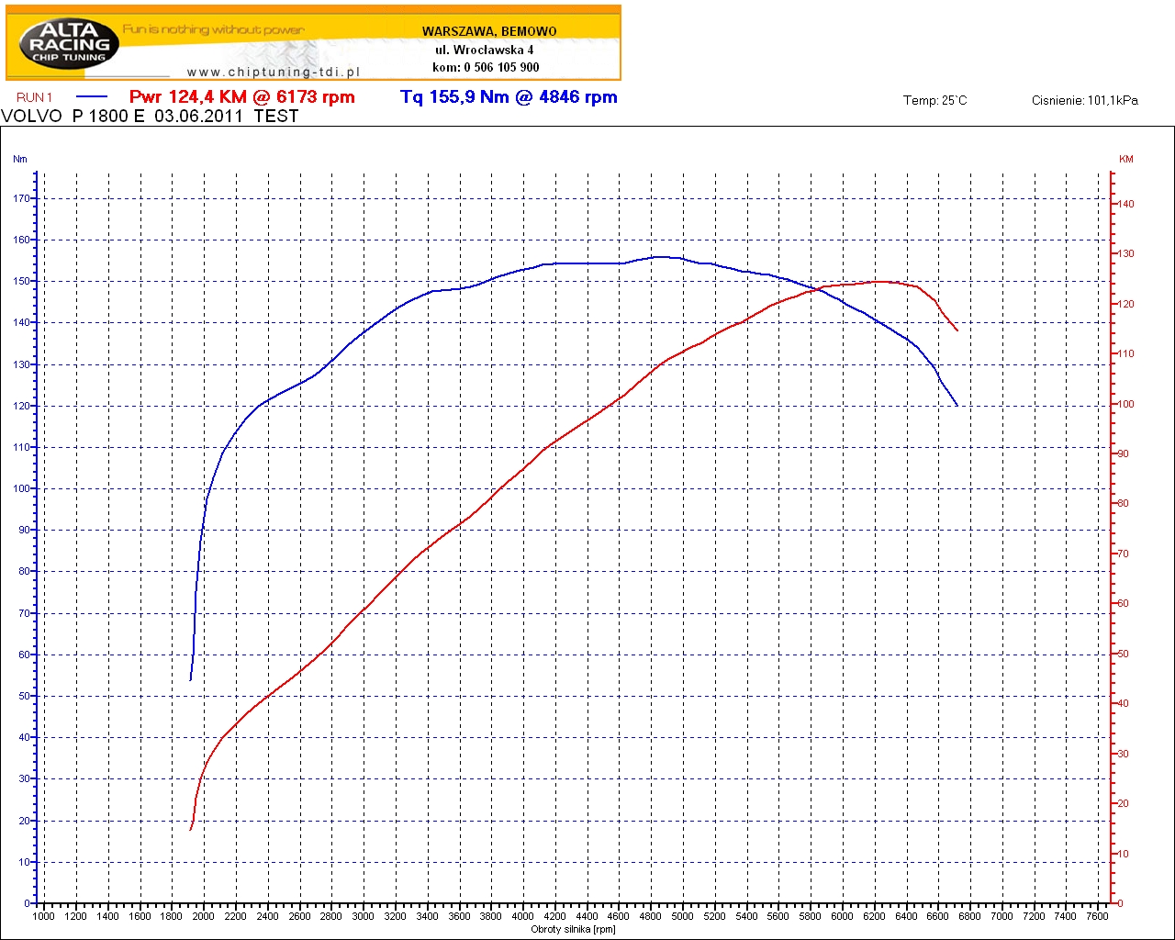Click the 170 tick label on Nm axis

(20, 198)
